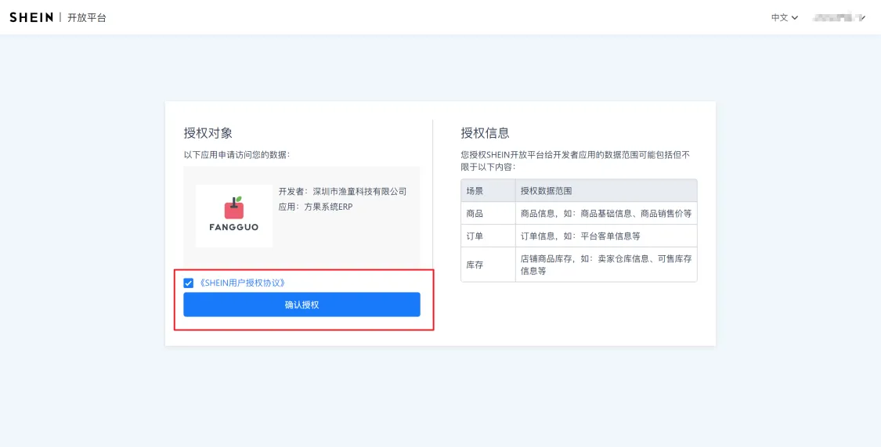The height and width of the screenshot is (447, 881).
Task: Click the 库存 scene cell
Action: pos(488,265)
